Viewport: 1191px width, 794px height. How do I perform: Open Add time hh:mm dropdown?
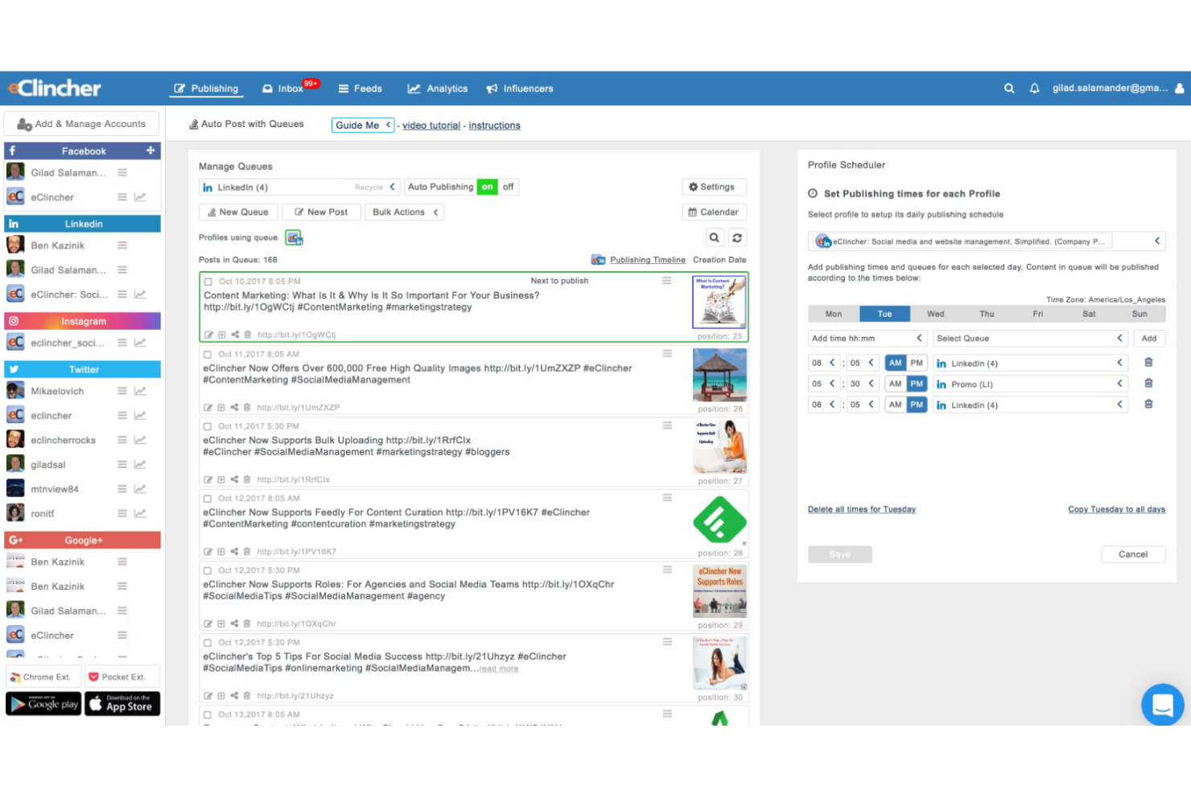(x=867, y=338)
